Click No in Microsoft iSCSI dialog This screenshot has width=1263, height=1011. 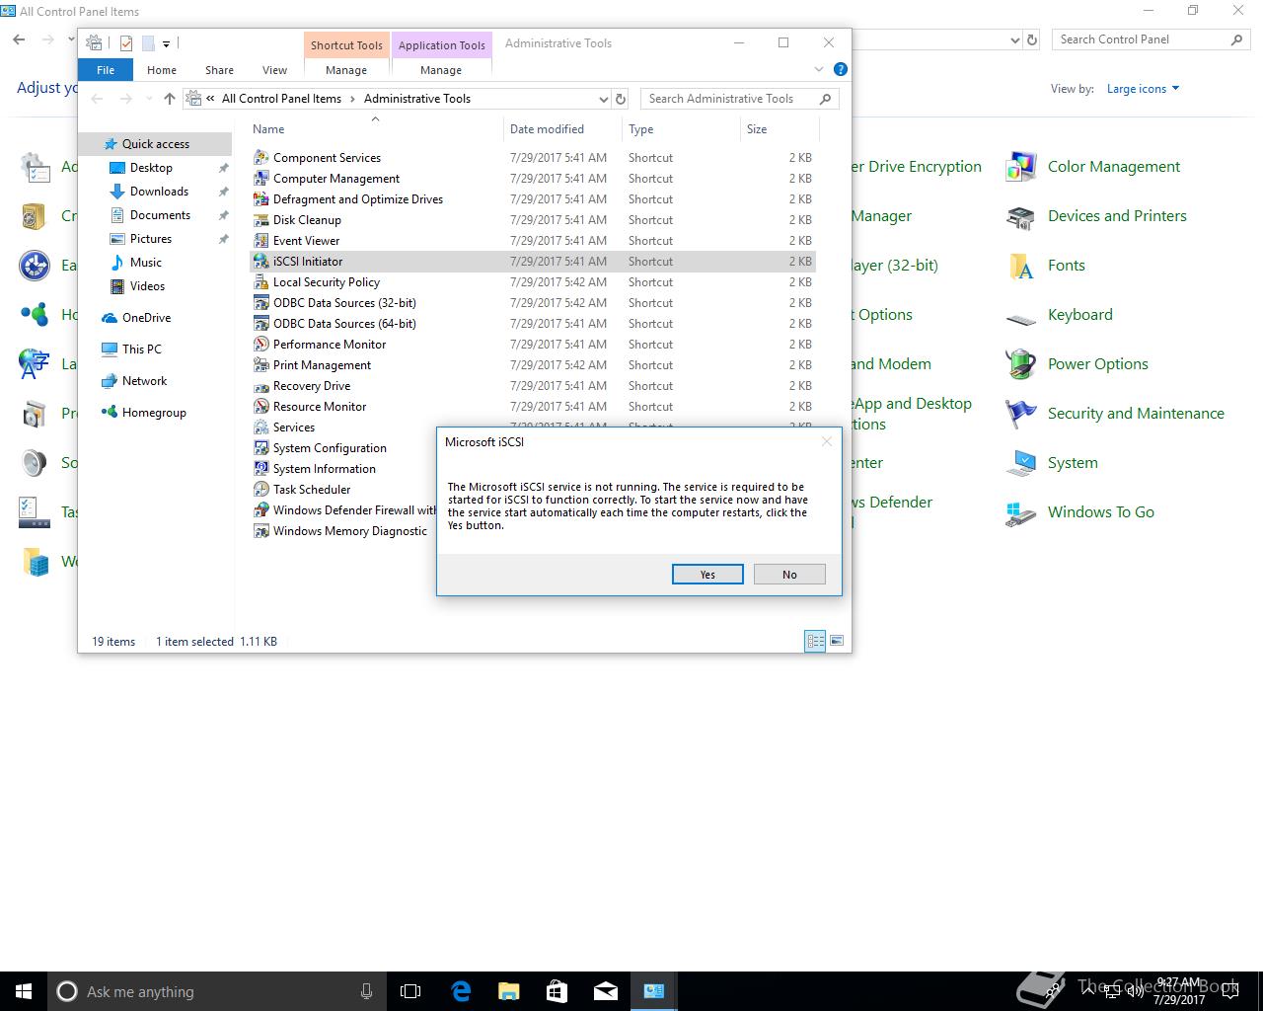(x=789, y=575)
